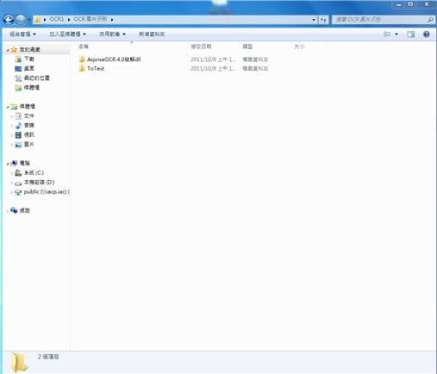Click OCR1 in the breadcrumb path
The image size is (437, 374).
point(56,19)
